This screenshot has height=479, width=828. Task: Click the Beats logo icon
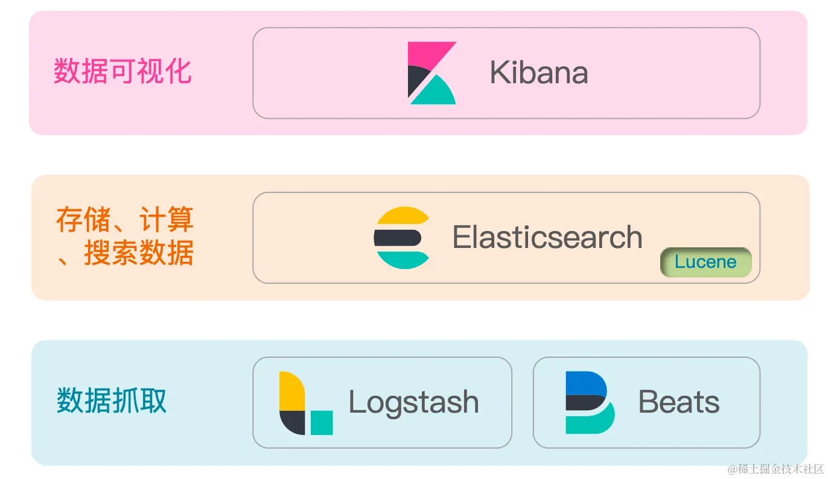click(x=590, y=402)
